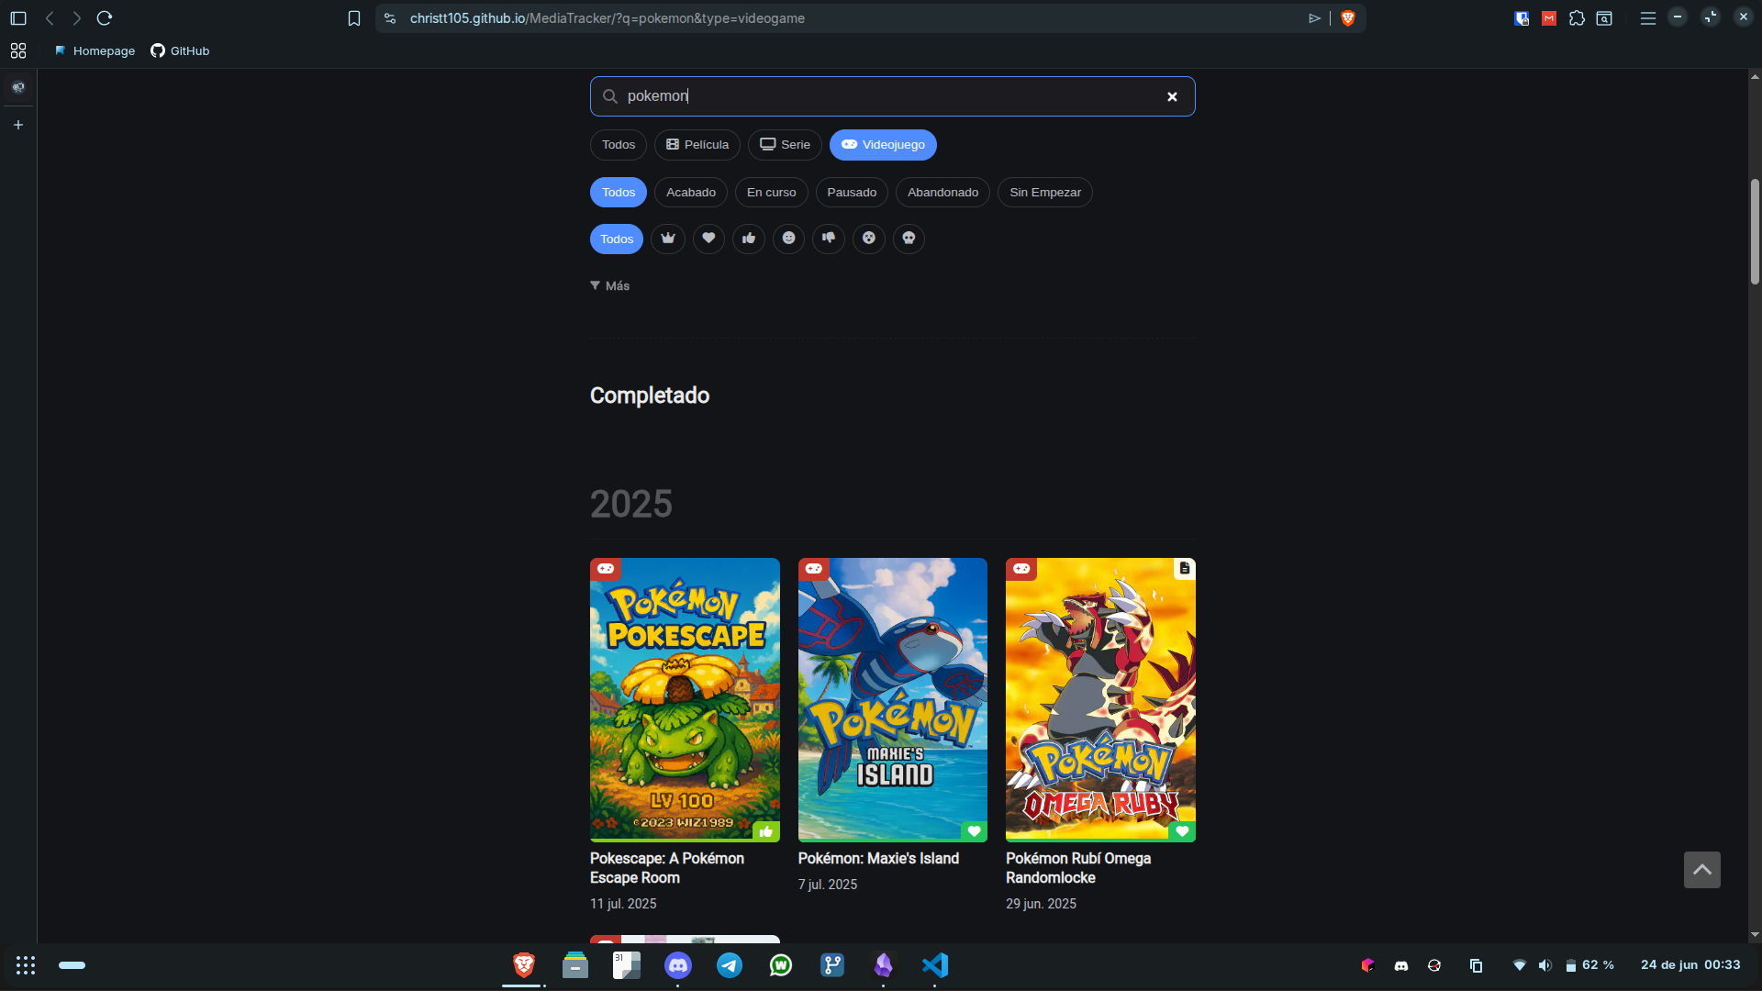Viewport: 1762px width, 991px height.
Task: Open Discord from the taskbar
Action: 678,965
